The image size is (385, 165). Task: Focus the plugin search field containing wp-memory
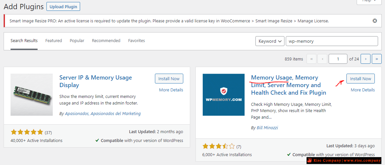[x=332, y=41]
